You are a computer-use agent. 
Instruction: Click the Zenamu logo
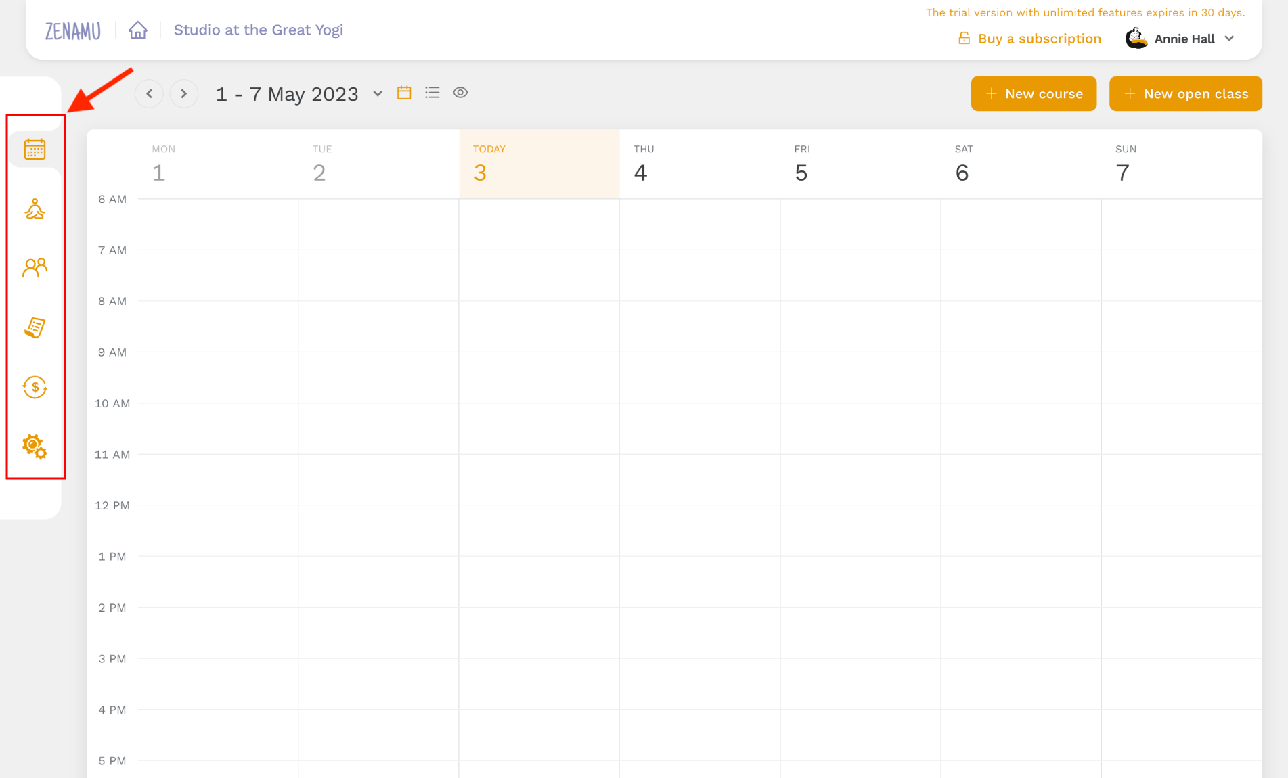(x=73, y=31)
